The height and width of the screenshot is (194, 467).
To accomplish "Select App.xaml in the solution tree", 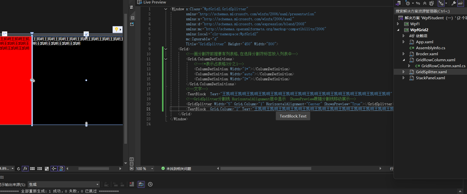I will pos(424,42).
